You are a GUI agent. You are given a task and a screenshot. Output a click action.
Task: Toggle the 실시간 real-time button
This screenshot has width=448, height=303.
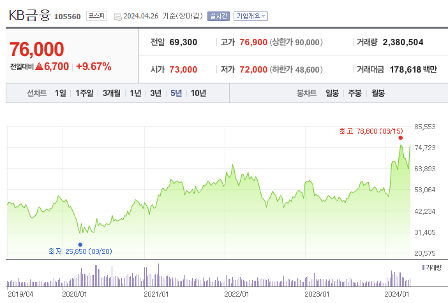click(218, 17)
